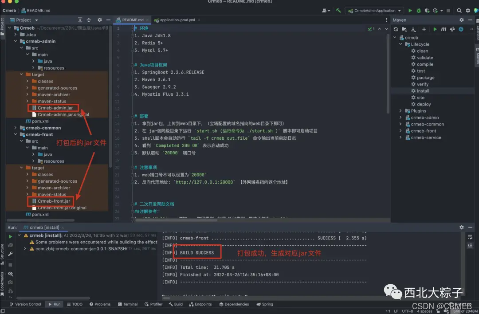This screenshot has width=479, height=314.
Task: Toggle soft-wrap in Run console
Action: (x=470, y=237)
